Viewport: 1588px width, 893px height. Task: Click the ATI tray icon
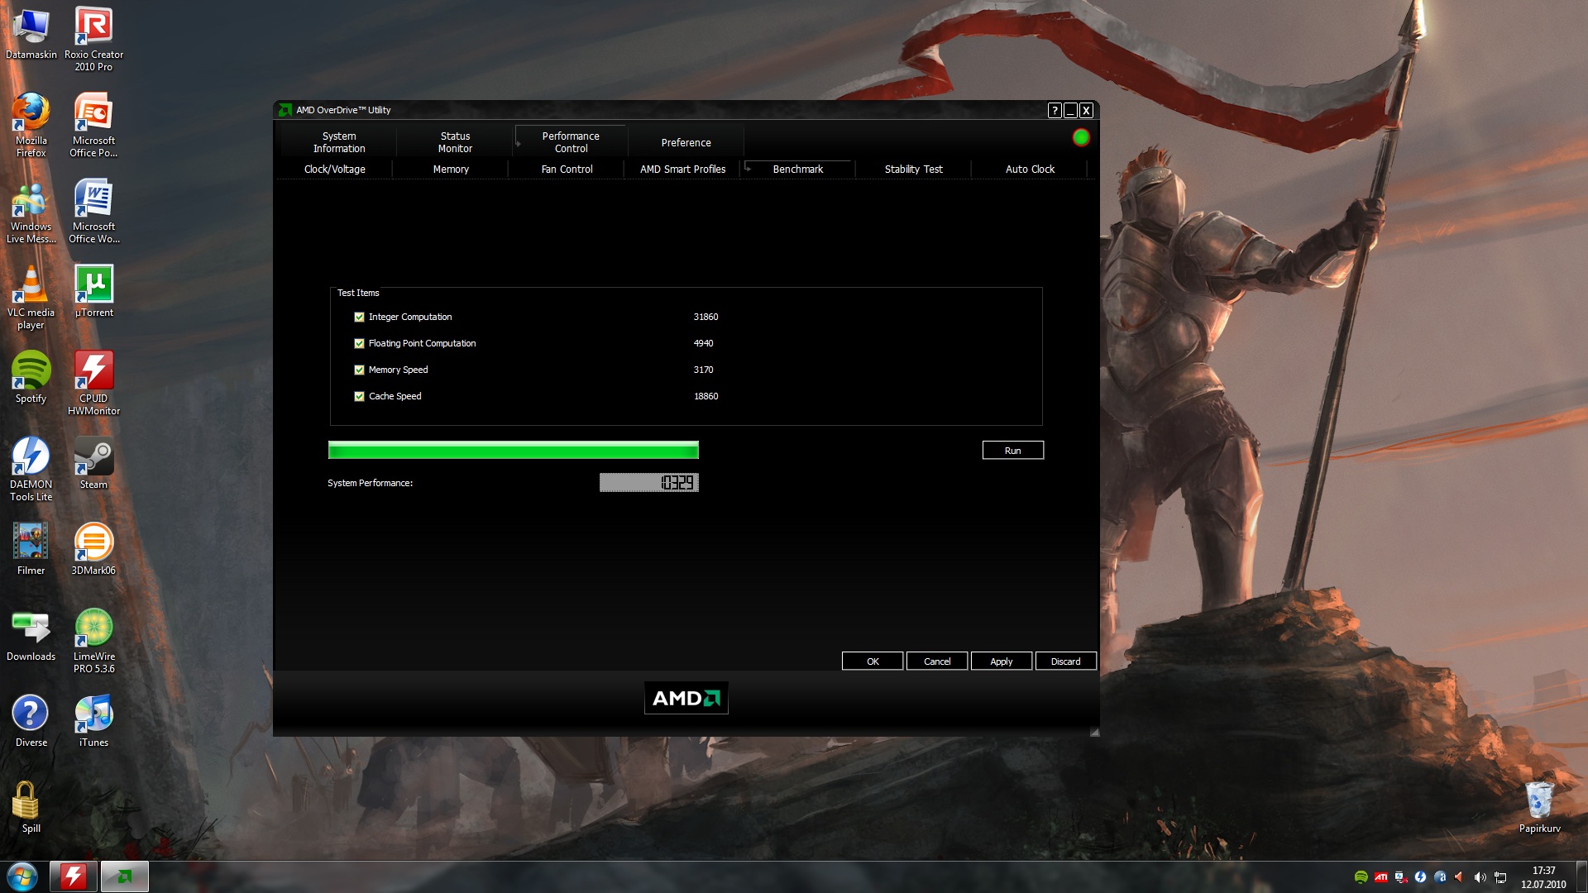tap(1380, 877)
